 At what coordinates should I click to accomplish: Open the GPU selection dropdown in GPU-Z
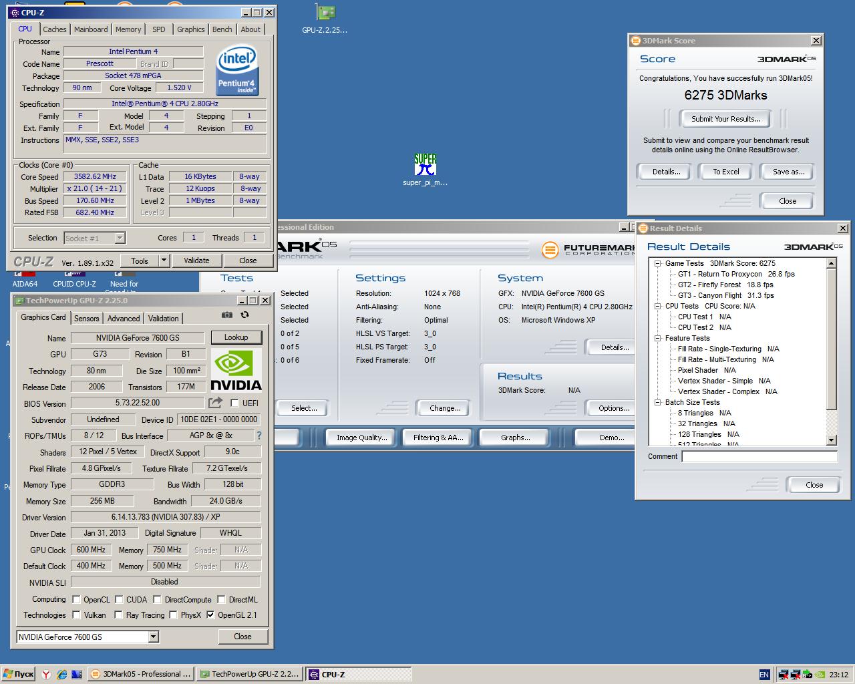click(x=153, y=637)
